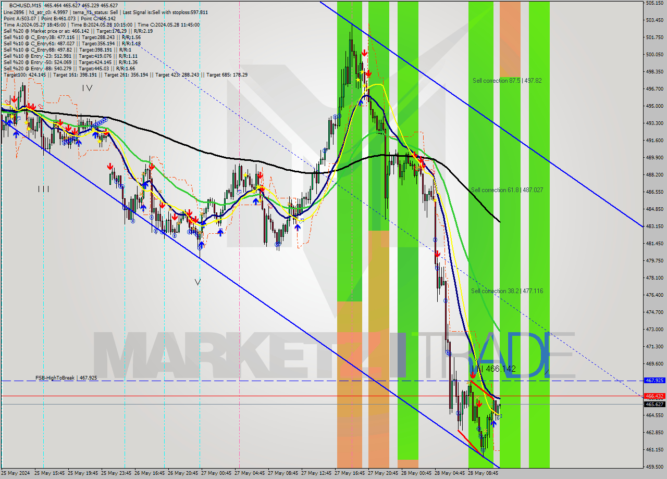Select 'FSB-HighToBreak | 467.925' label

tap(67, 377)
